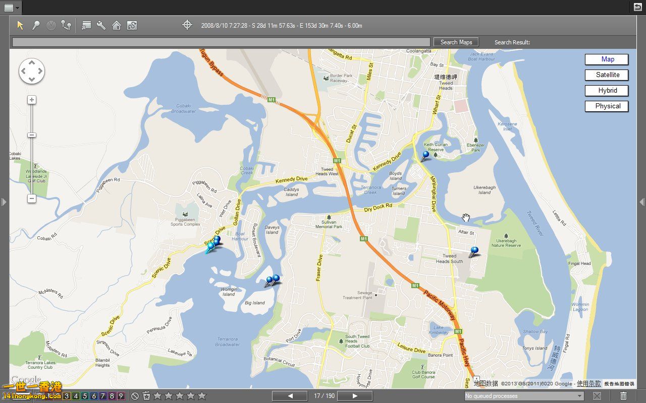The width and height of the screenshot is (646, 403).
Task: Switch to Satellite view
Action: [x=607, y=75]
